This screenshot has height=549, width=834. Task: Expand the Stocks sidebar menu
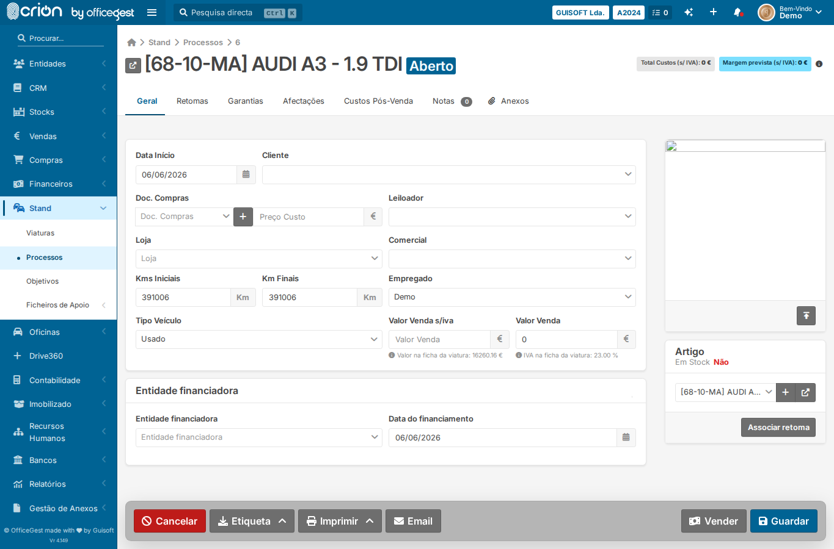tap(59, 112)
